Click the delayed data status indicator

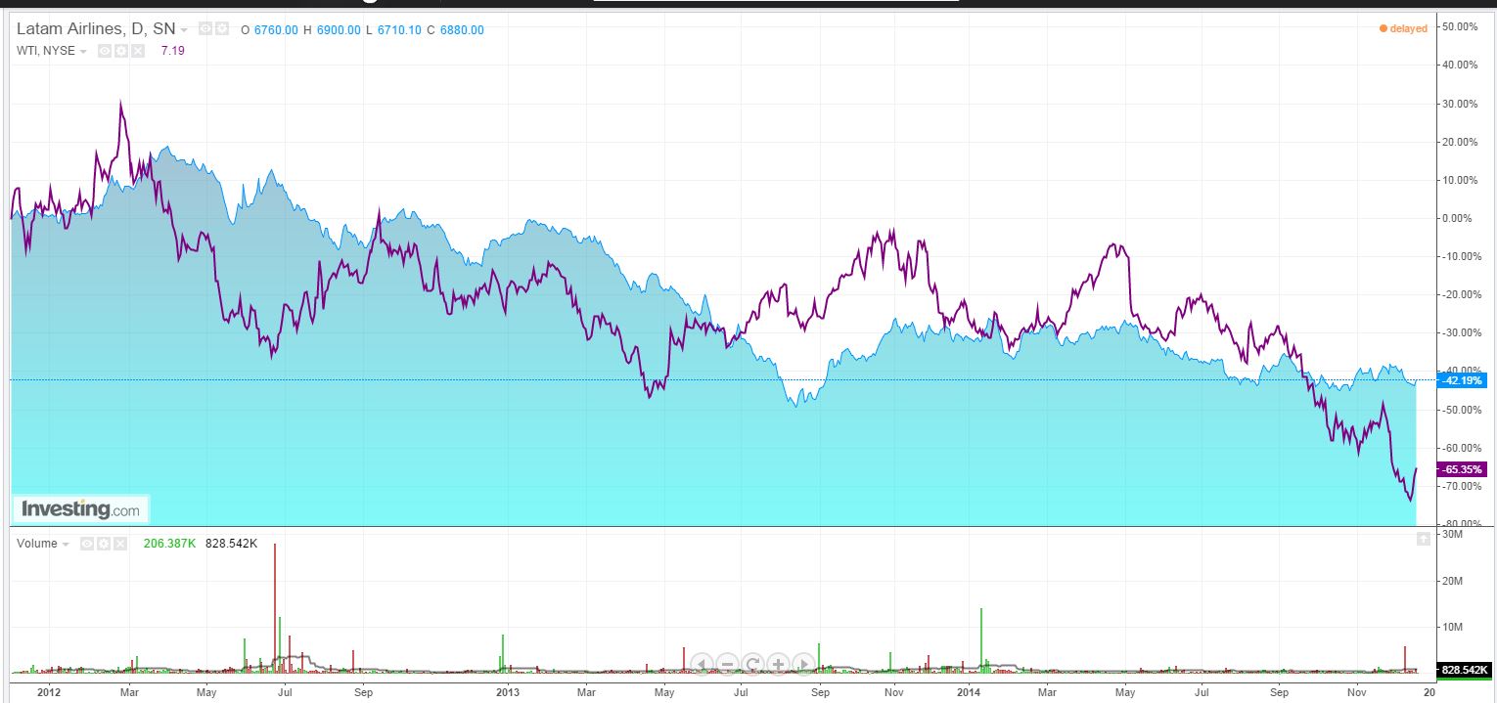[1403, 28]
